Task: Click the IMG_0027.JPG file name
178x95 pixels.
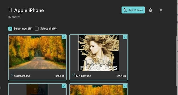Action: click(x=83, y=76)
